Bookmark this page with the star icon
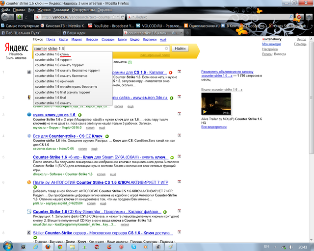Image resolution: width=314 pixels, height=251 pixels. click(x=113, y=17)
